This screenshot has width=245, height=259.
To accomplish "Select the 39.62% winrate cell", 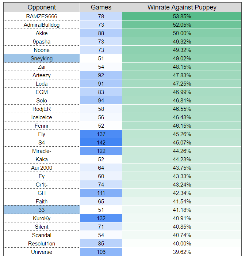I will pyautogui.click(x=182, y=252).
